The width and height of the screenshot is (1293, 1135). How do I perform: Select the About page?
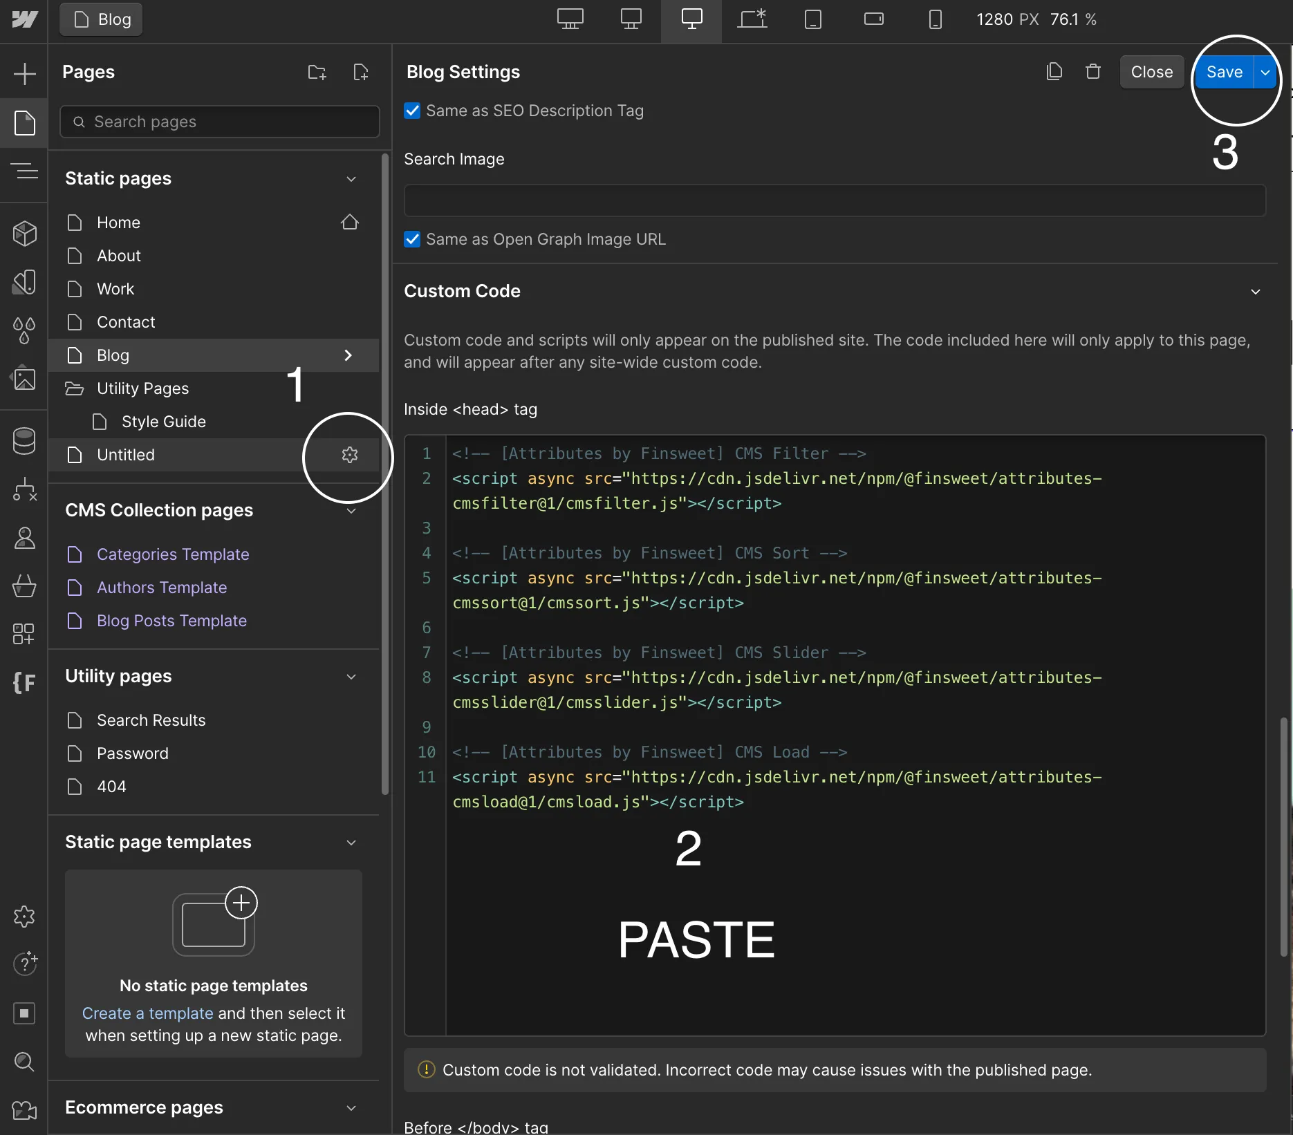214,256
